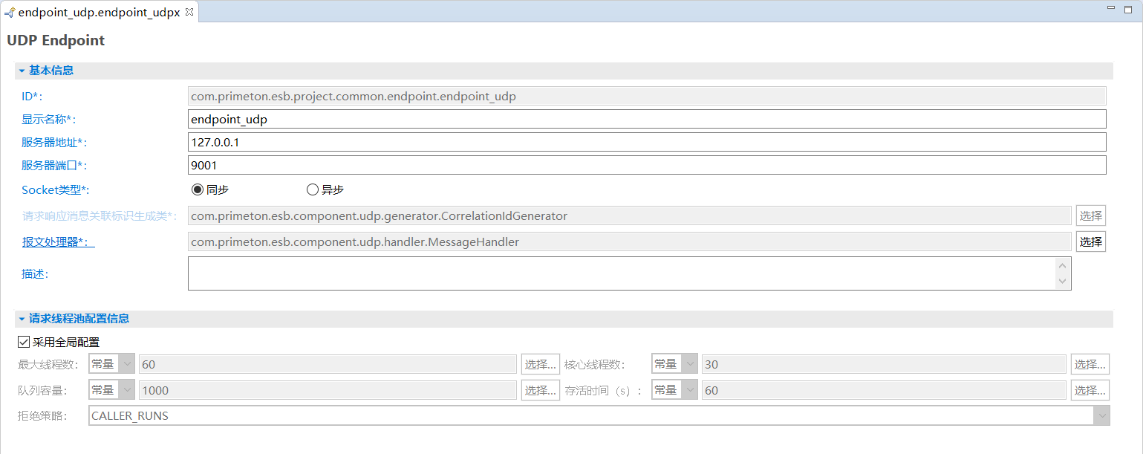Minimize the editor pane
The height and width of the screenshot is (454, 1143).
1111,8
